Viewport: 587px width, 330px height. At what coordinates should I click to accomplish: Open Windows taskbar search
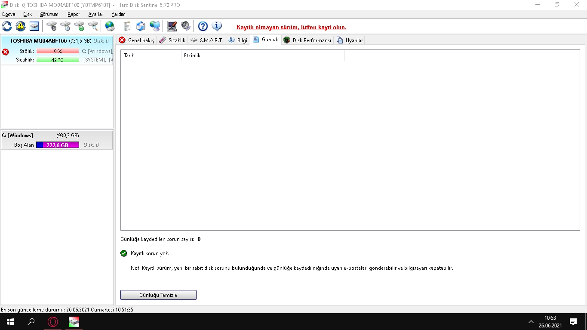point(31,322)
